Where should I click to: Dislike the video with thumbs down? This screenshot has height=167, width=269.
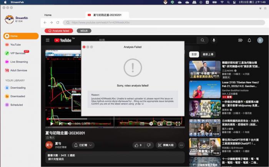pyautogui.click(x=149, y=145)
